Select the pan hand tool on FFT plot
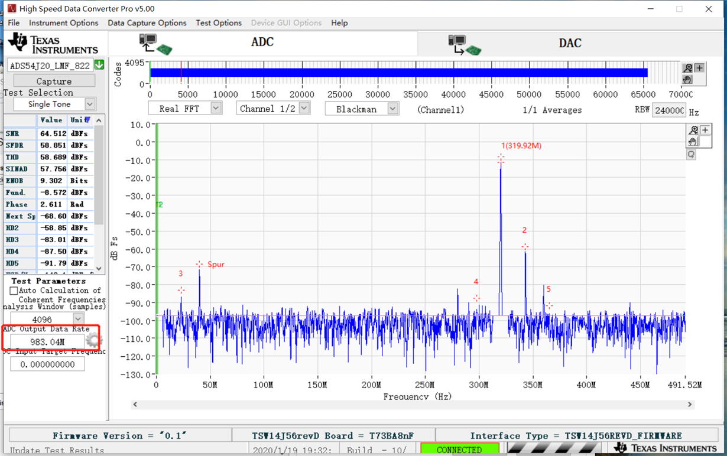Viewport: 727px width, 456px height. click(693, 142)
